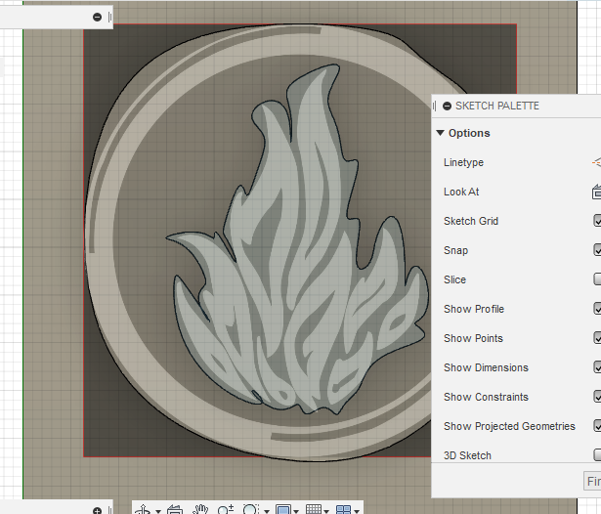Select the Orbit tool in navigation bar
This screenshot has width=601, height=514.
tap(143, 510)
